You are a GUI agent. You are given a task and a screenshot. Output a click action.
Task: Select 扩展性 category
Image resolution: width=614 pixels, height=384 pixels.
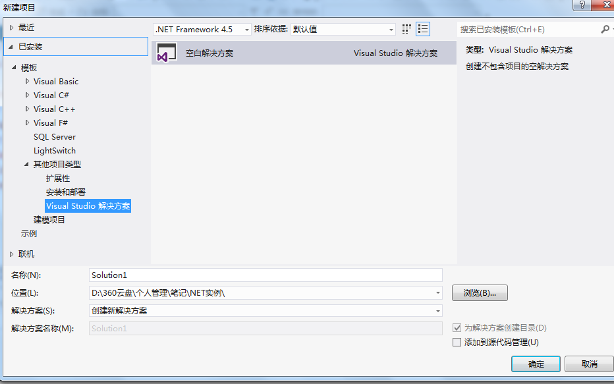coord(58,178)
